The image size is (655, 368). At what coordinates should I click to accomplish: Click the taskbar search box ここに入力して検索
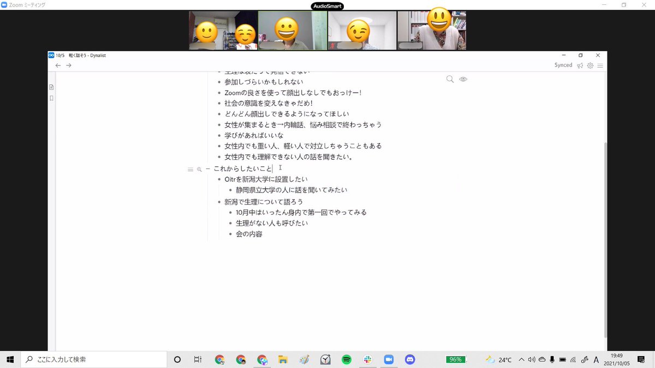click(x=94, y=359)
